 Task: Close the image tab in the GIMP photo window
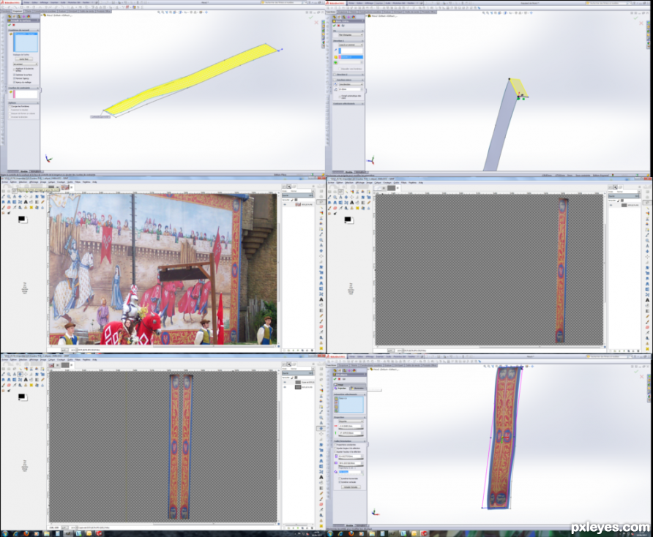(x=72, y=187)
